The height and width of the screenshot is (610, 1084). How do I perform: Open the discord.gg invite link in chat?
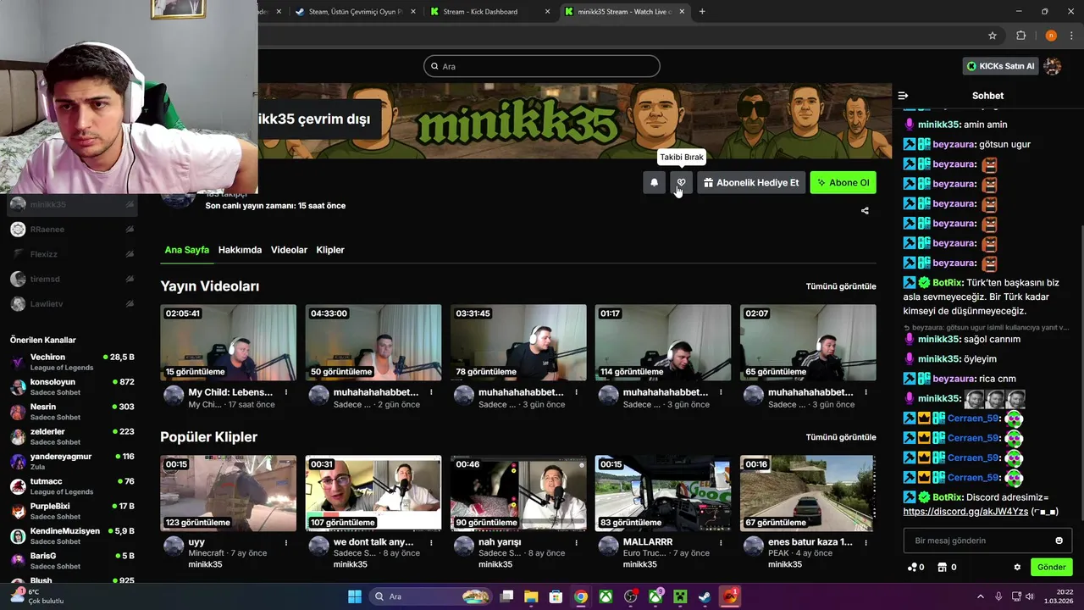click(x=965, y=512)
